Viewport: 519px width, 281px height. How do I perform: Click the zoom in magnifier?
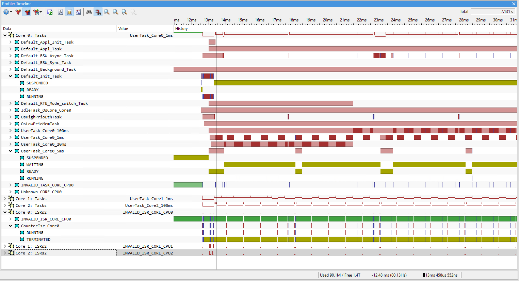tap(107, 12)
